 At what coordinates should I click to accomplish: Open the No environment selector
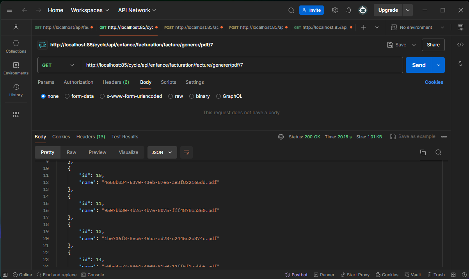click(417, 27)
